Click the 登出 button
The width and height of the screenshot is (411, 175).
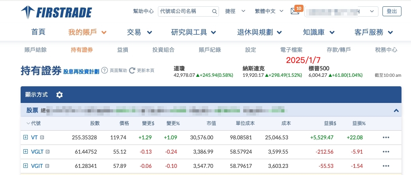pyautogui.click(x=392, y=11)
